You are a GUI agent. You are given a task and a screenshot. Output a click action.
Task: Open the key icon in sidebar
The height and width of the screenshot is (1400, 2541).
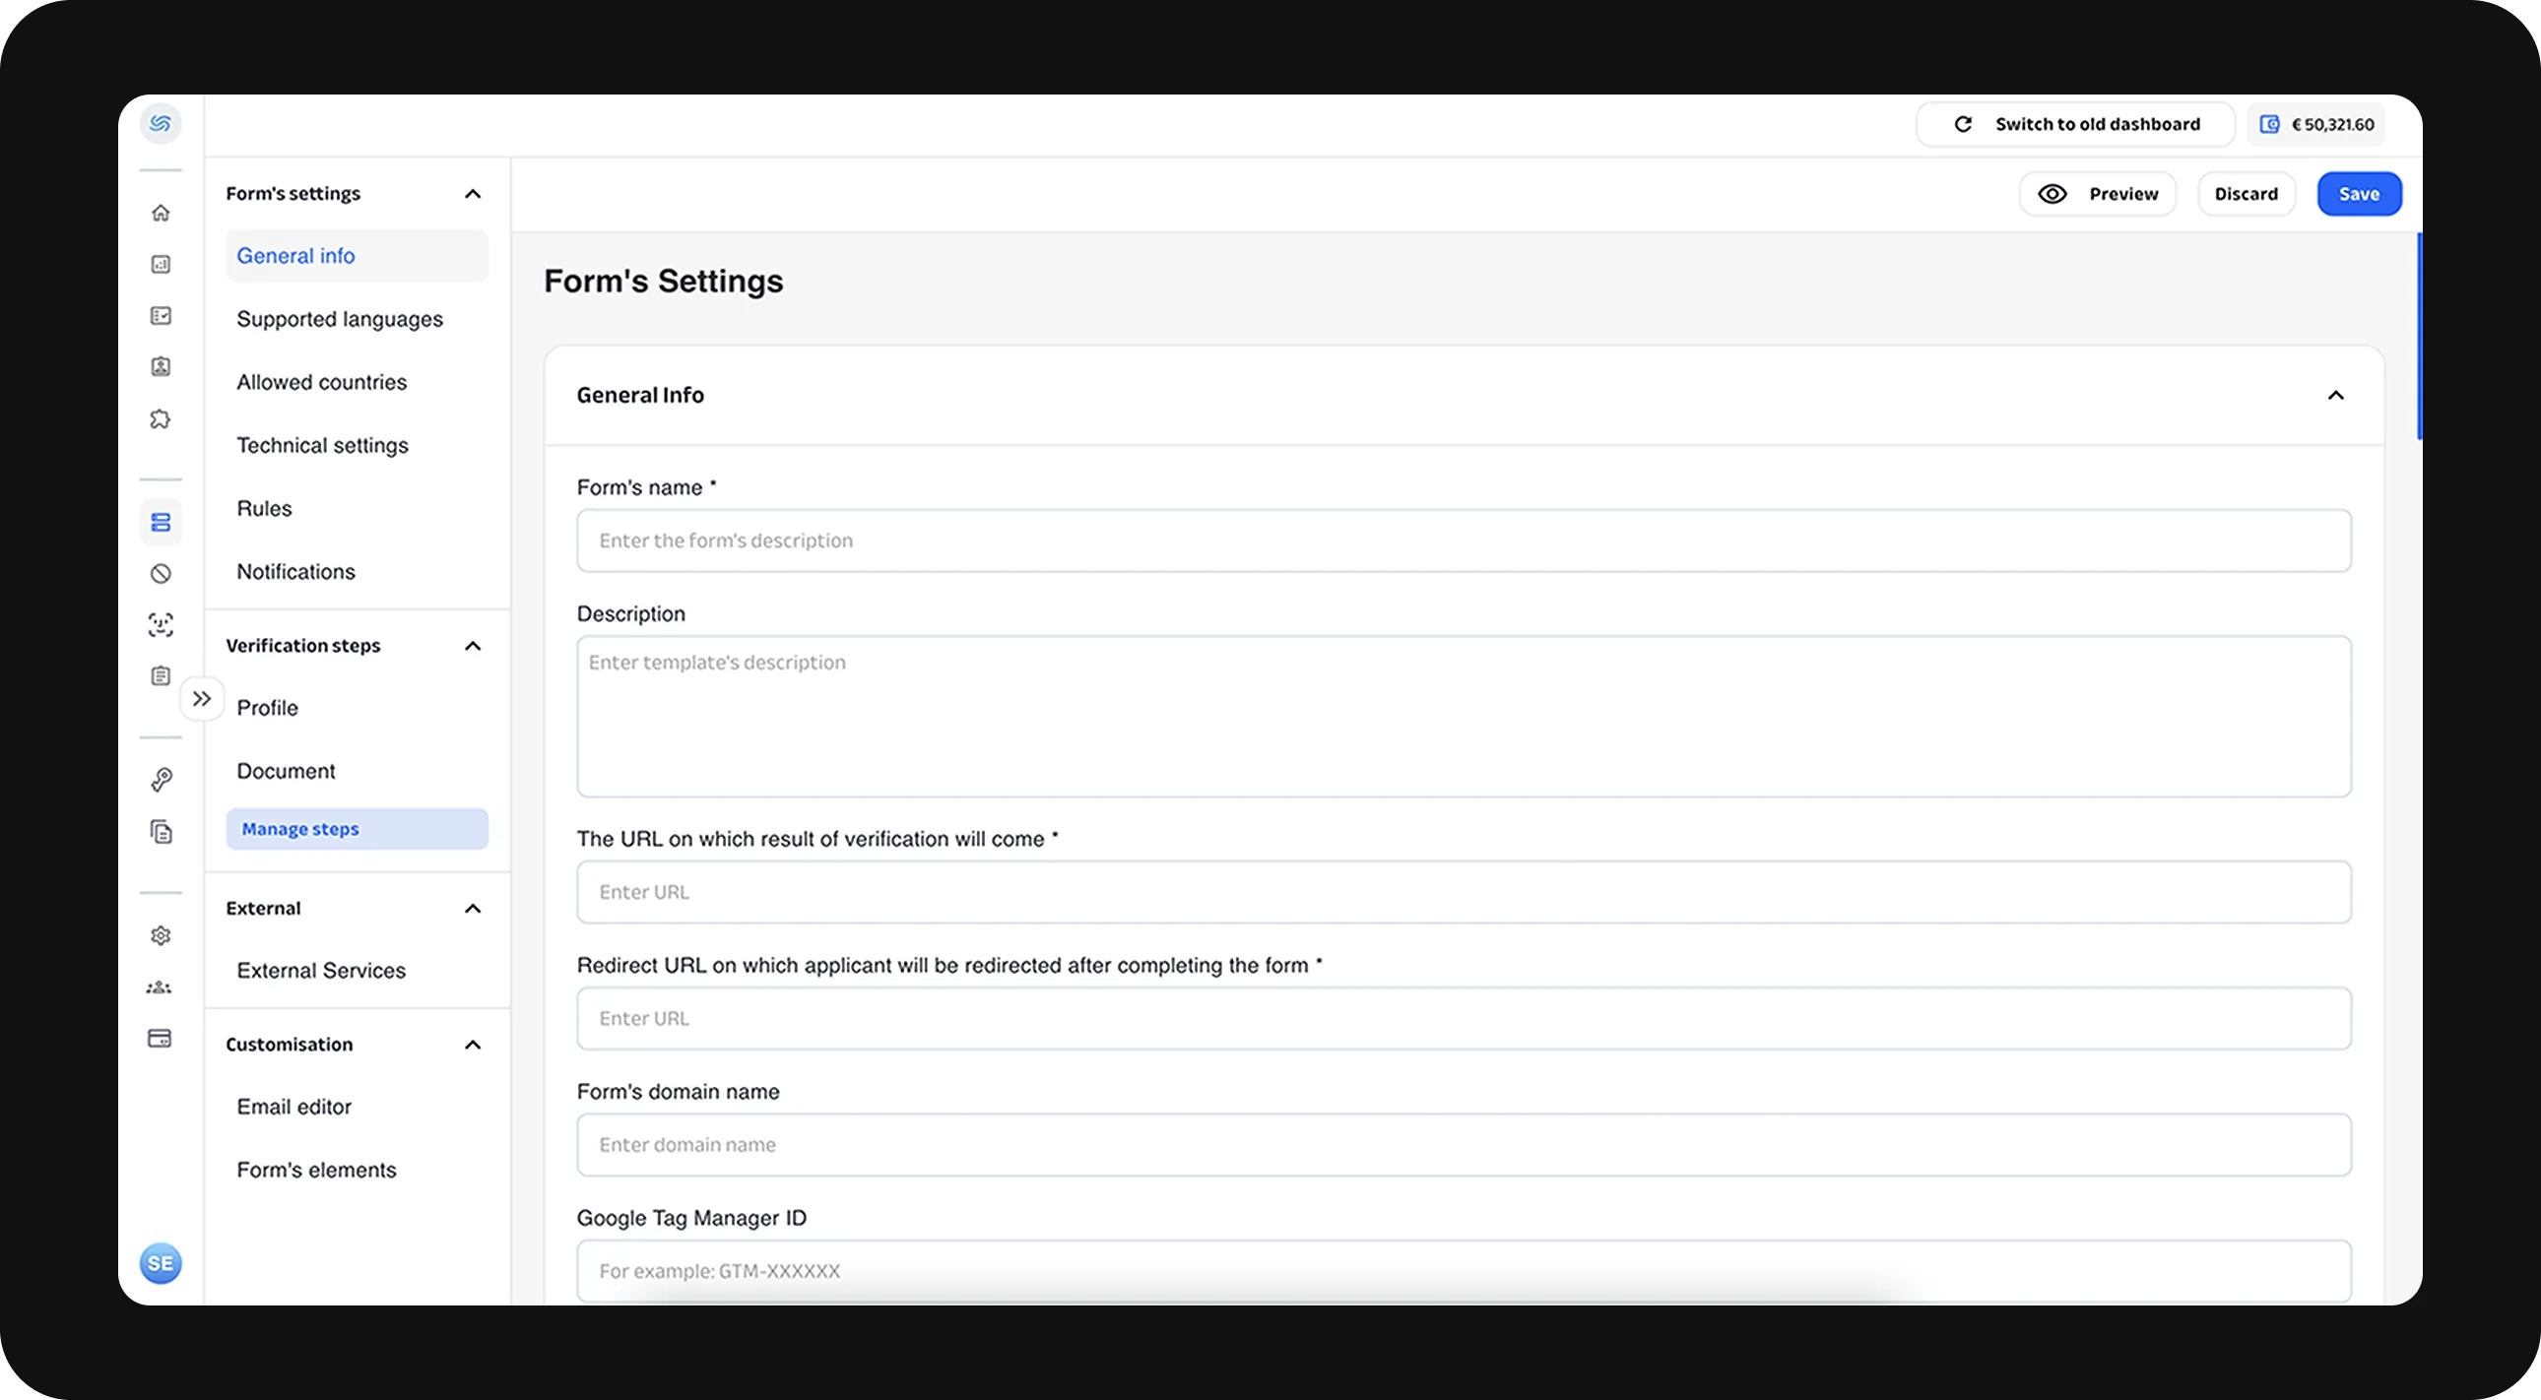pyautogui.click(x=161, y=780)
